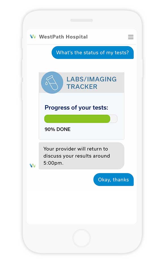
Task: Click the phone speaker grille
Action: pyautogui.click(x=82, y=20)
